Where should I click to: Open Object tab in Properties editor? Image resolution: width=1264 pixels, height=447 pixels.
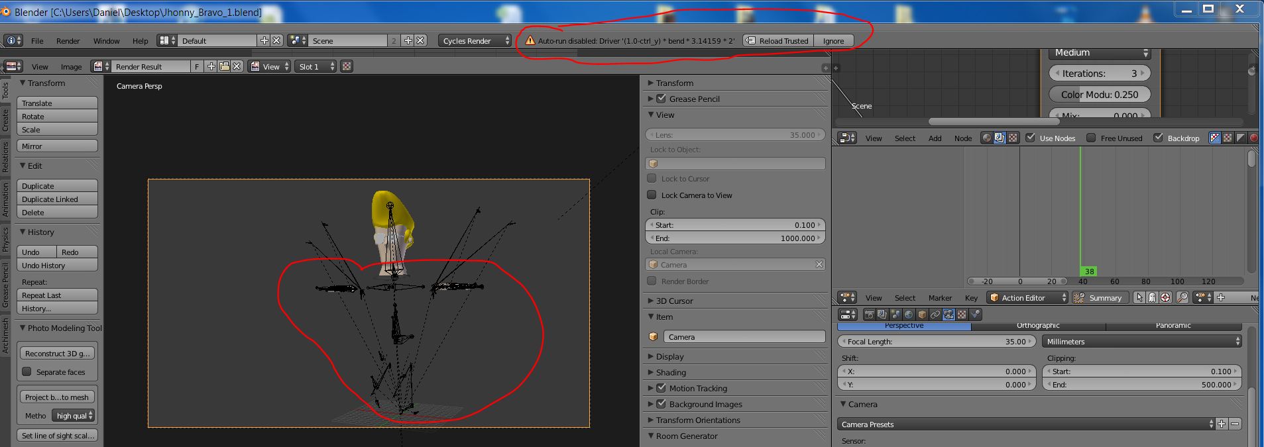(922, 315)
